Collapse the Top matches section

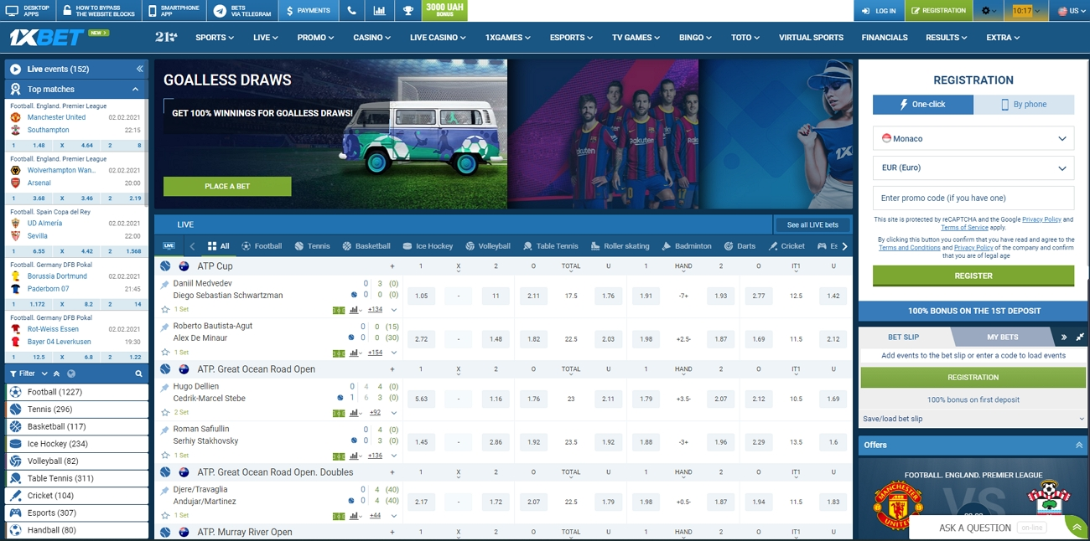[135, 89]
